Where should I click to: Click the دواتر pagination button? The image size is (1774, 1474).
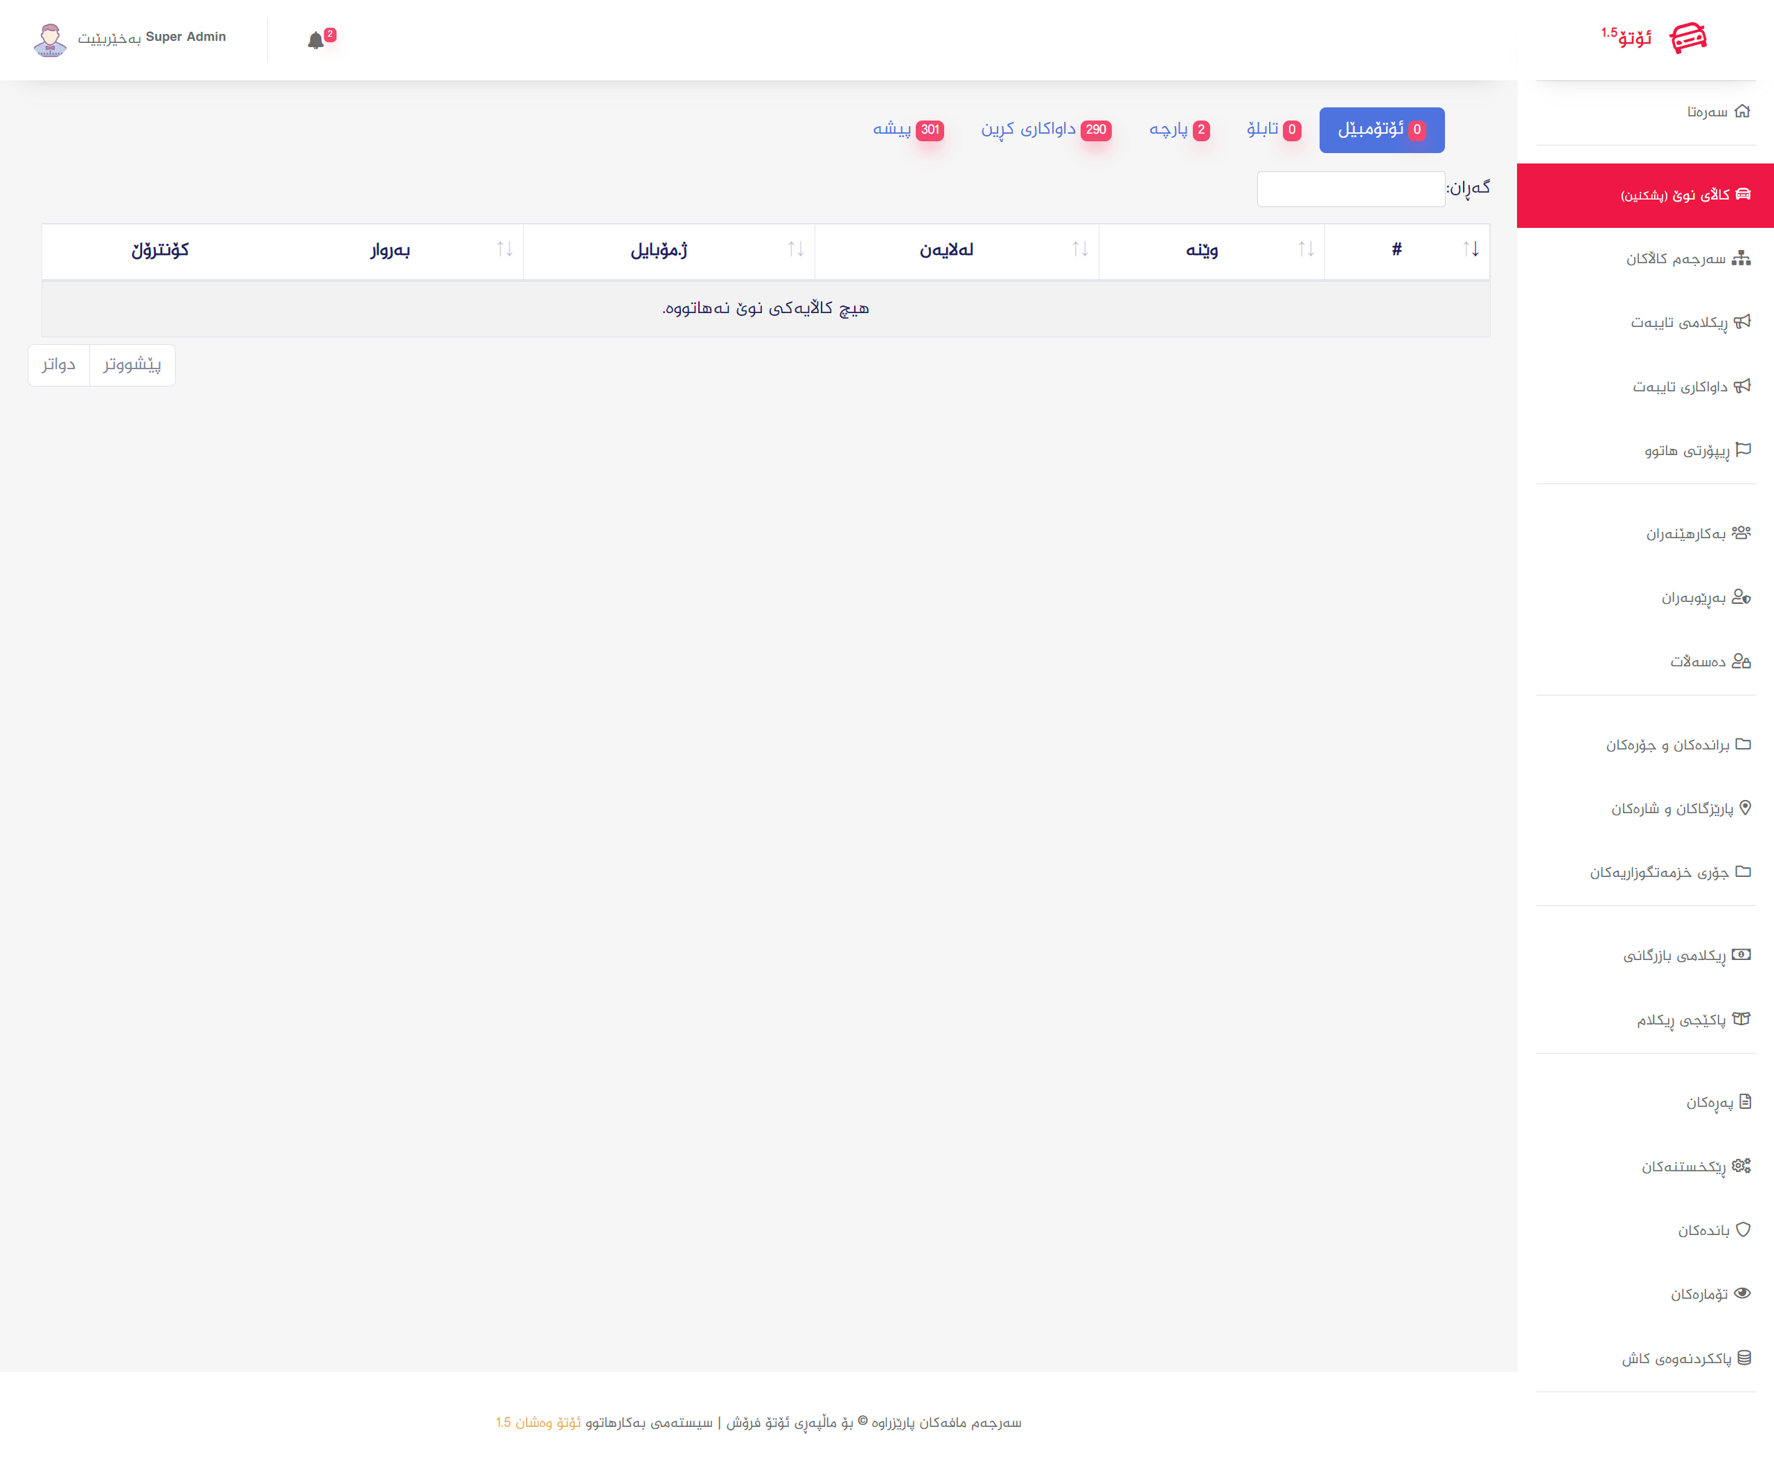tap(58, 365)
